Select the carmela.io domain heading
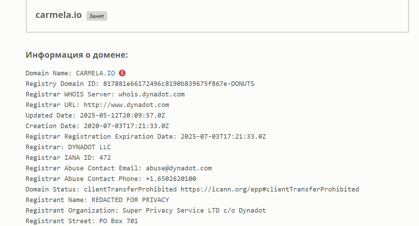This screenshot has height=226, width=419. click(59, 15)
